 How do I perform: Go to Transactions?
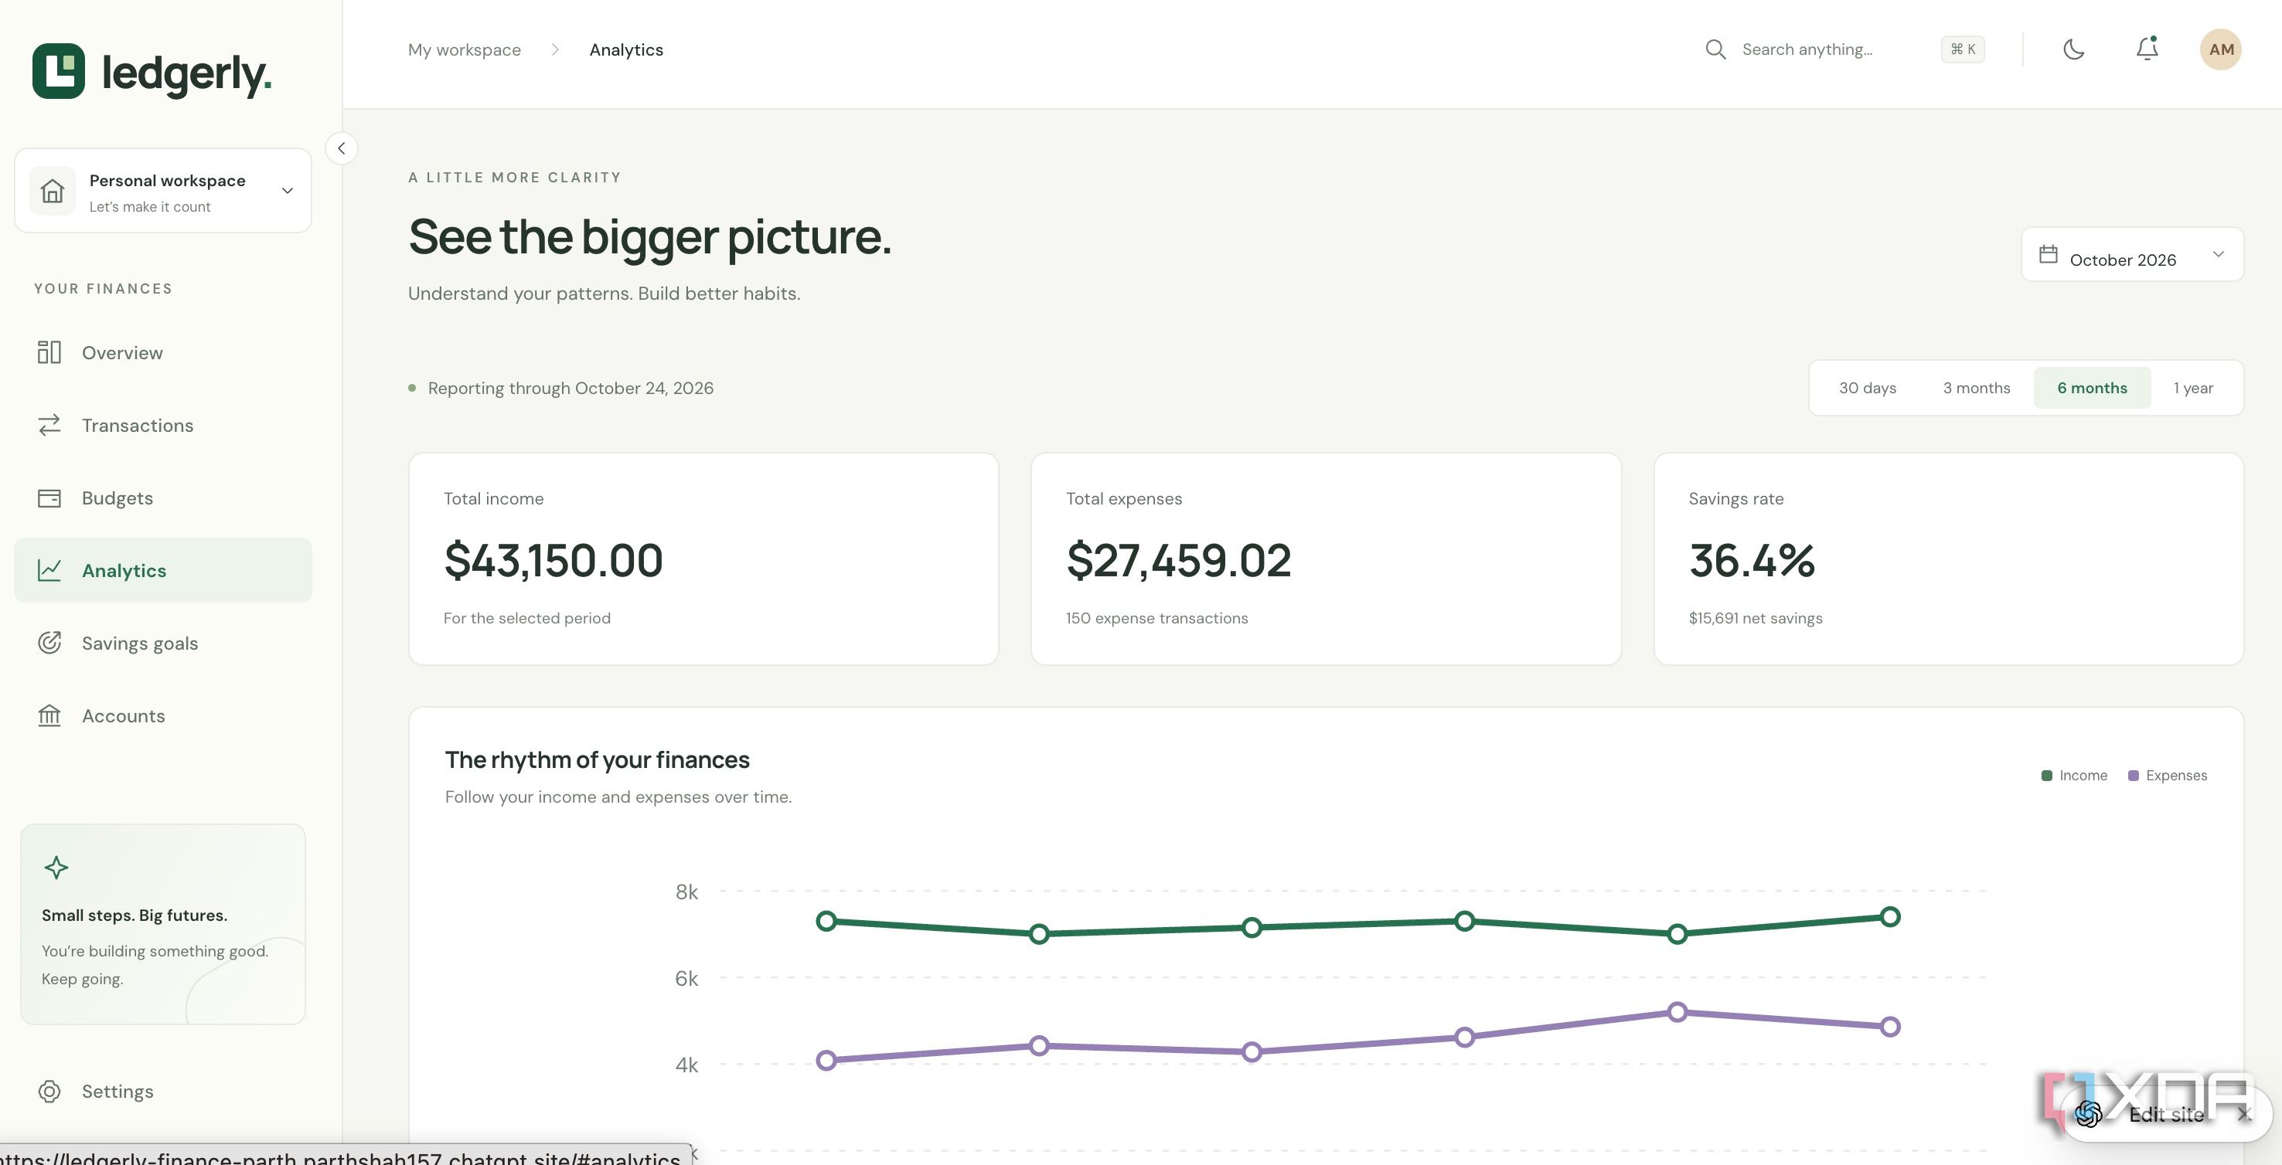click(x=163, y=425)
